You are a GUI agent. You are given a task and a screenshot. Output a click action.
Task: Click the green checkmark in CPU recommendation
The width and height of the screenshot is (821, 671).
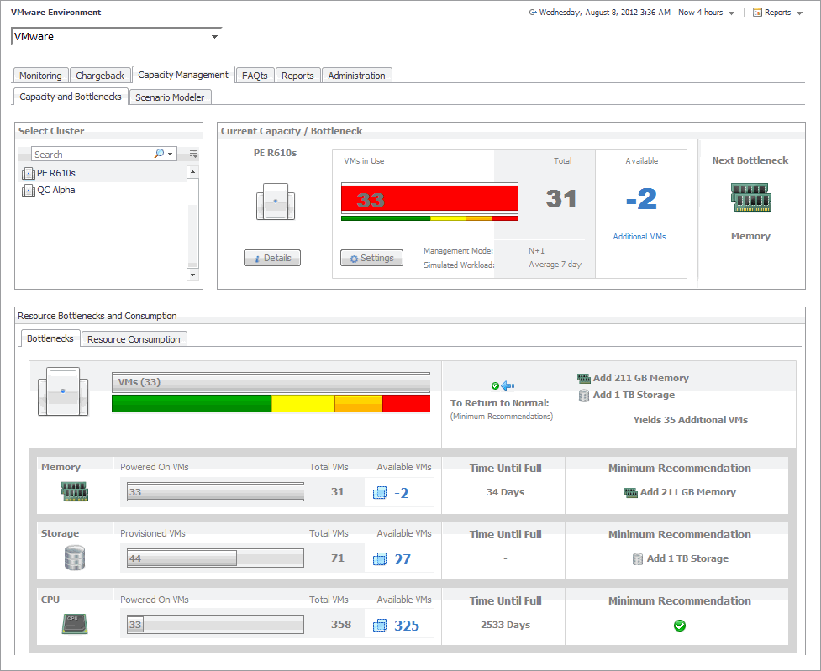[x=680, y=626]
